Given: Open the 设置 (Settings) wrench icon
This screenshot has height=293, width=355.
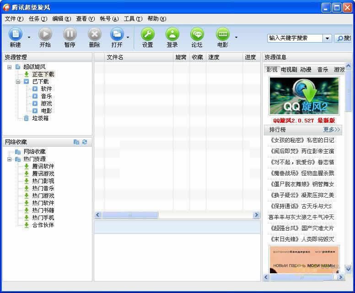Looking at the screenshot, I should 147,34.
